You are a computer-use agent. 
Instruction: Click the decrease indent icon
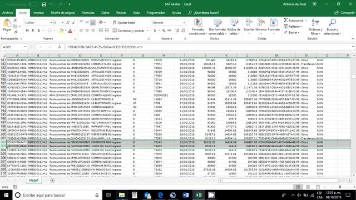coord(101,31)
